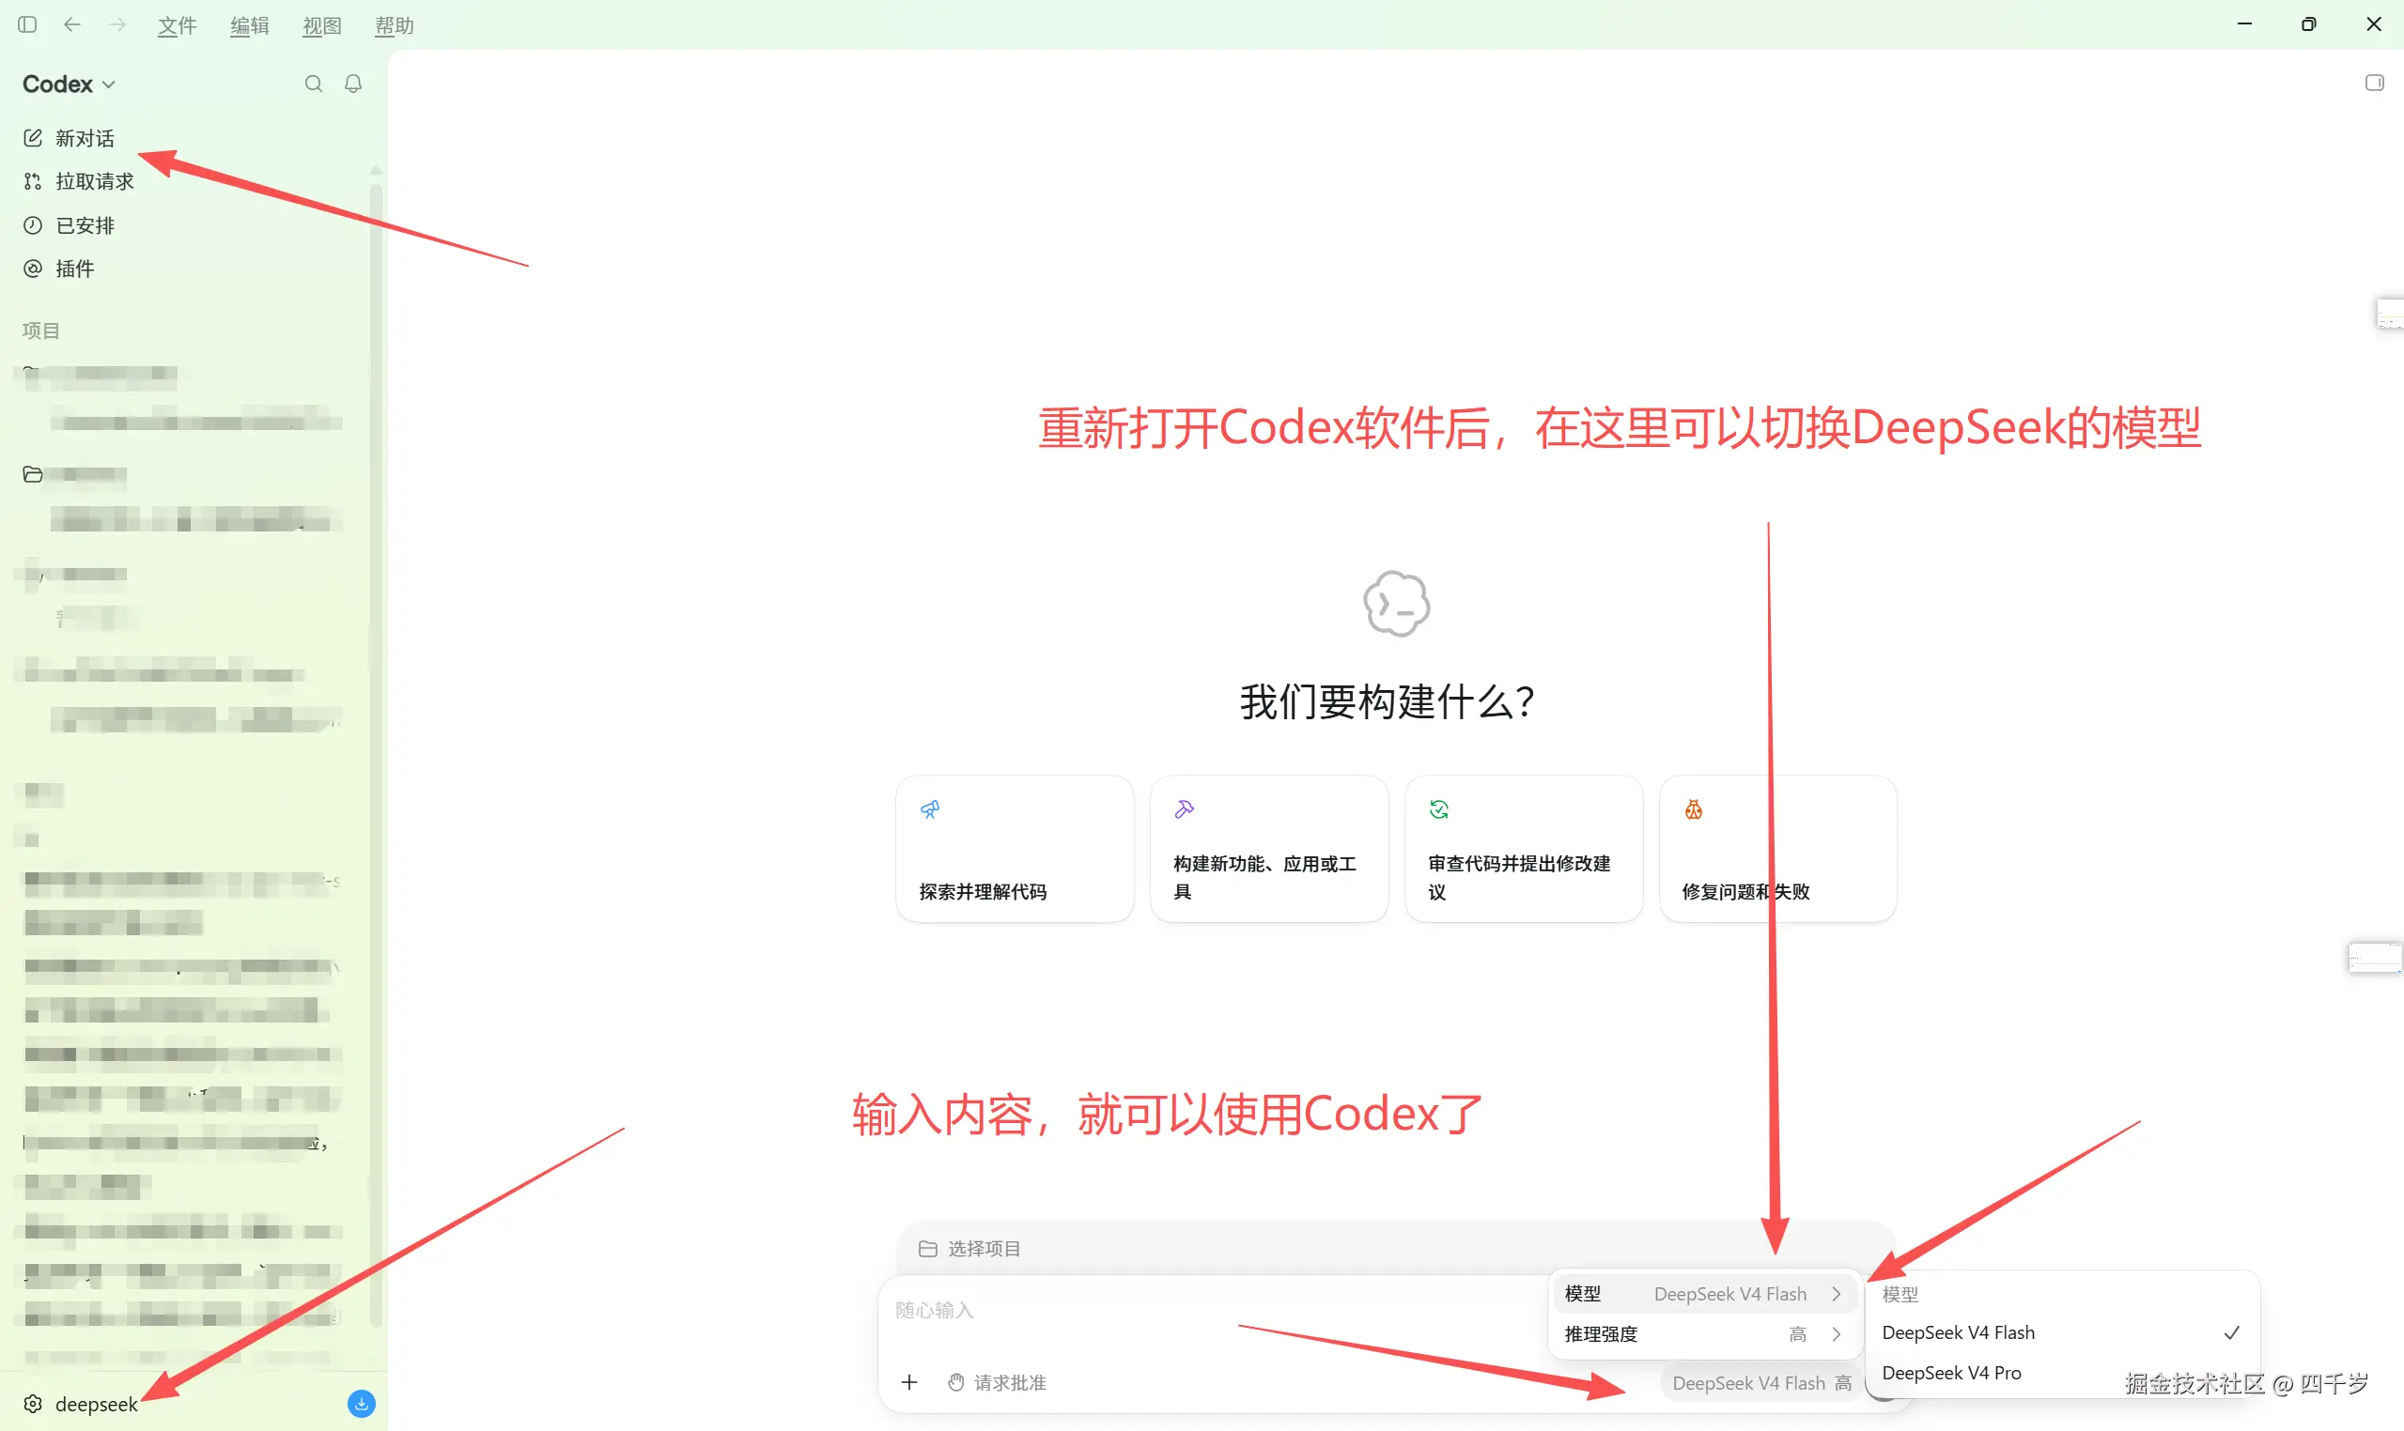Go back with the left arrow
This screenshot has width=2404, height=1431.
pyautogui.click(x=71, y=24)
